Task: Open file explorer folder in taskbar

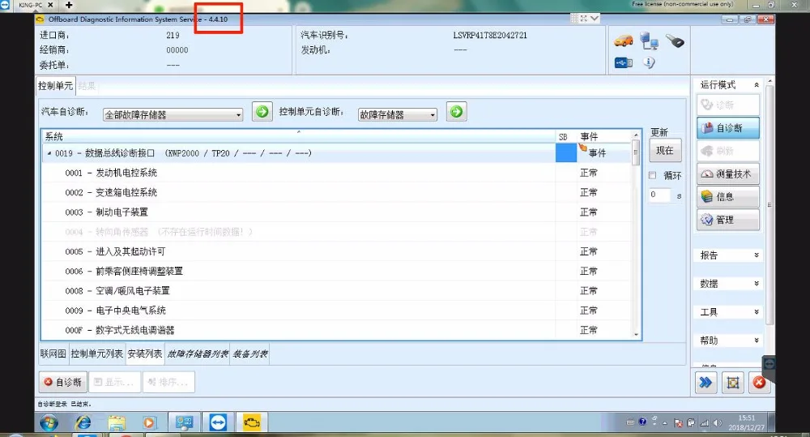Action: point(117,423)
